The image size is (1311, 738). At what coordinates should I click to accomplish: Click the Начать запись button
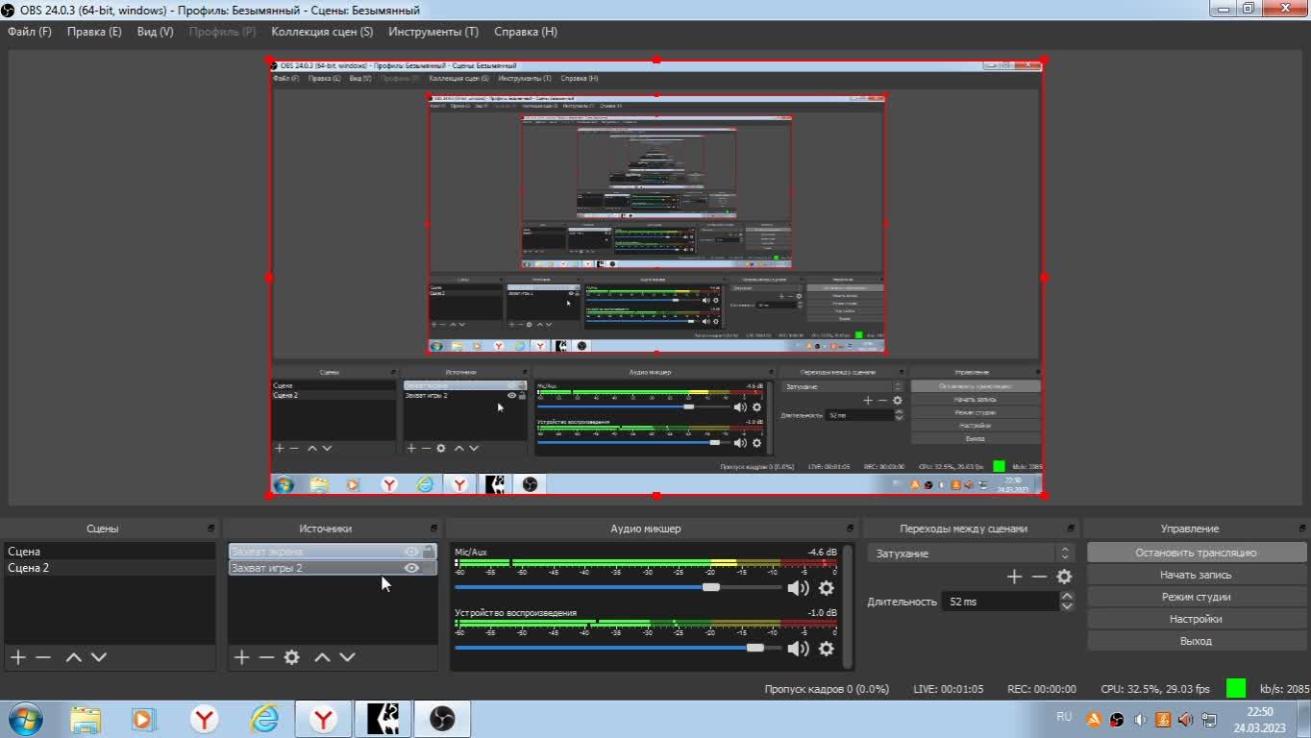[x=1197, y=575]
